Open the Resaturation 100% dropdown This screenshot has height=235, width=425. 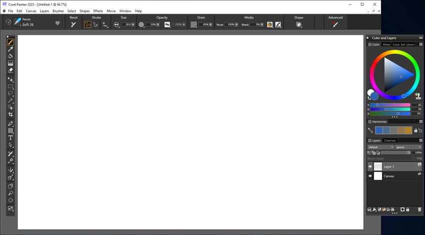(x=236, y=24)
